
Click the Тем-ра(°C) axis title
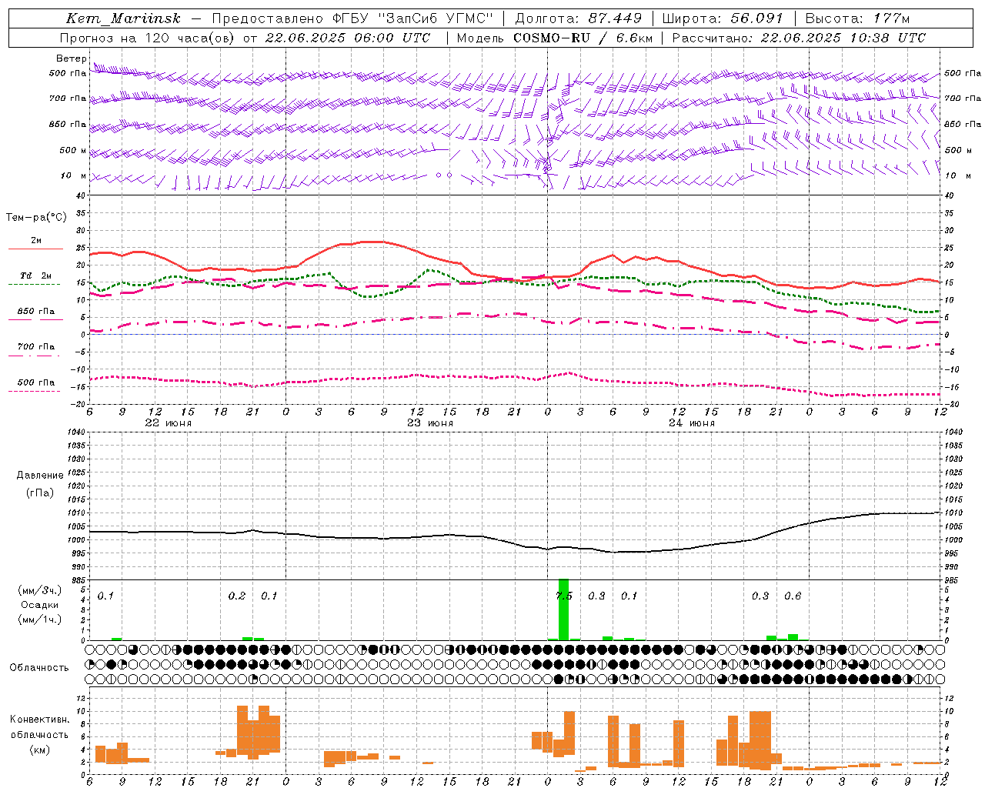36,218
